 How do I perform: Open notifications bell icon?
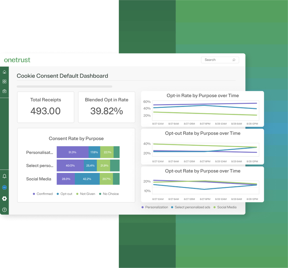[x=4, y=176]
